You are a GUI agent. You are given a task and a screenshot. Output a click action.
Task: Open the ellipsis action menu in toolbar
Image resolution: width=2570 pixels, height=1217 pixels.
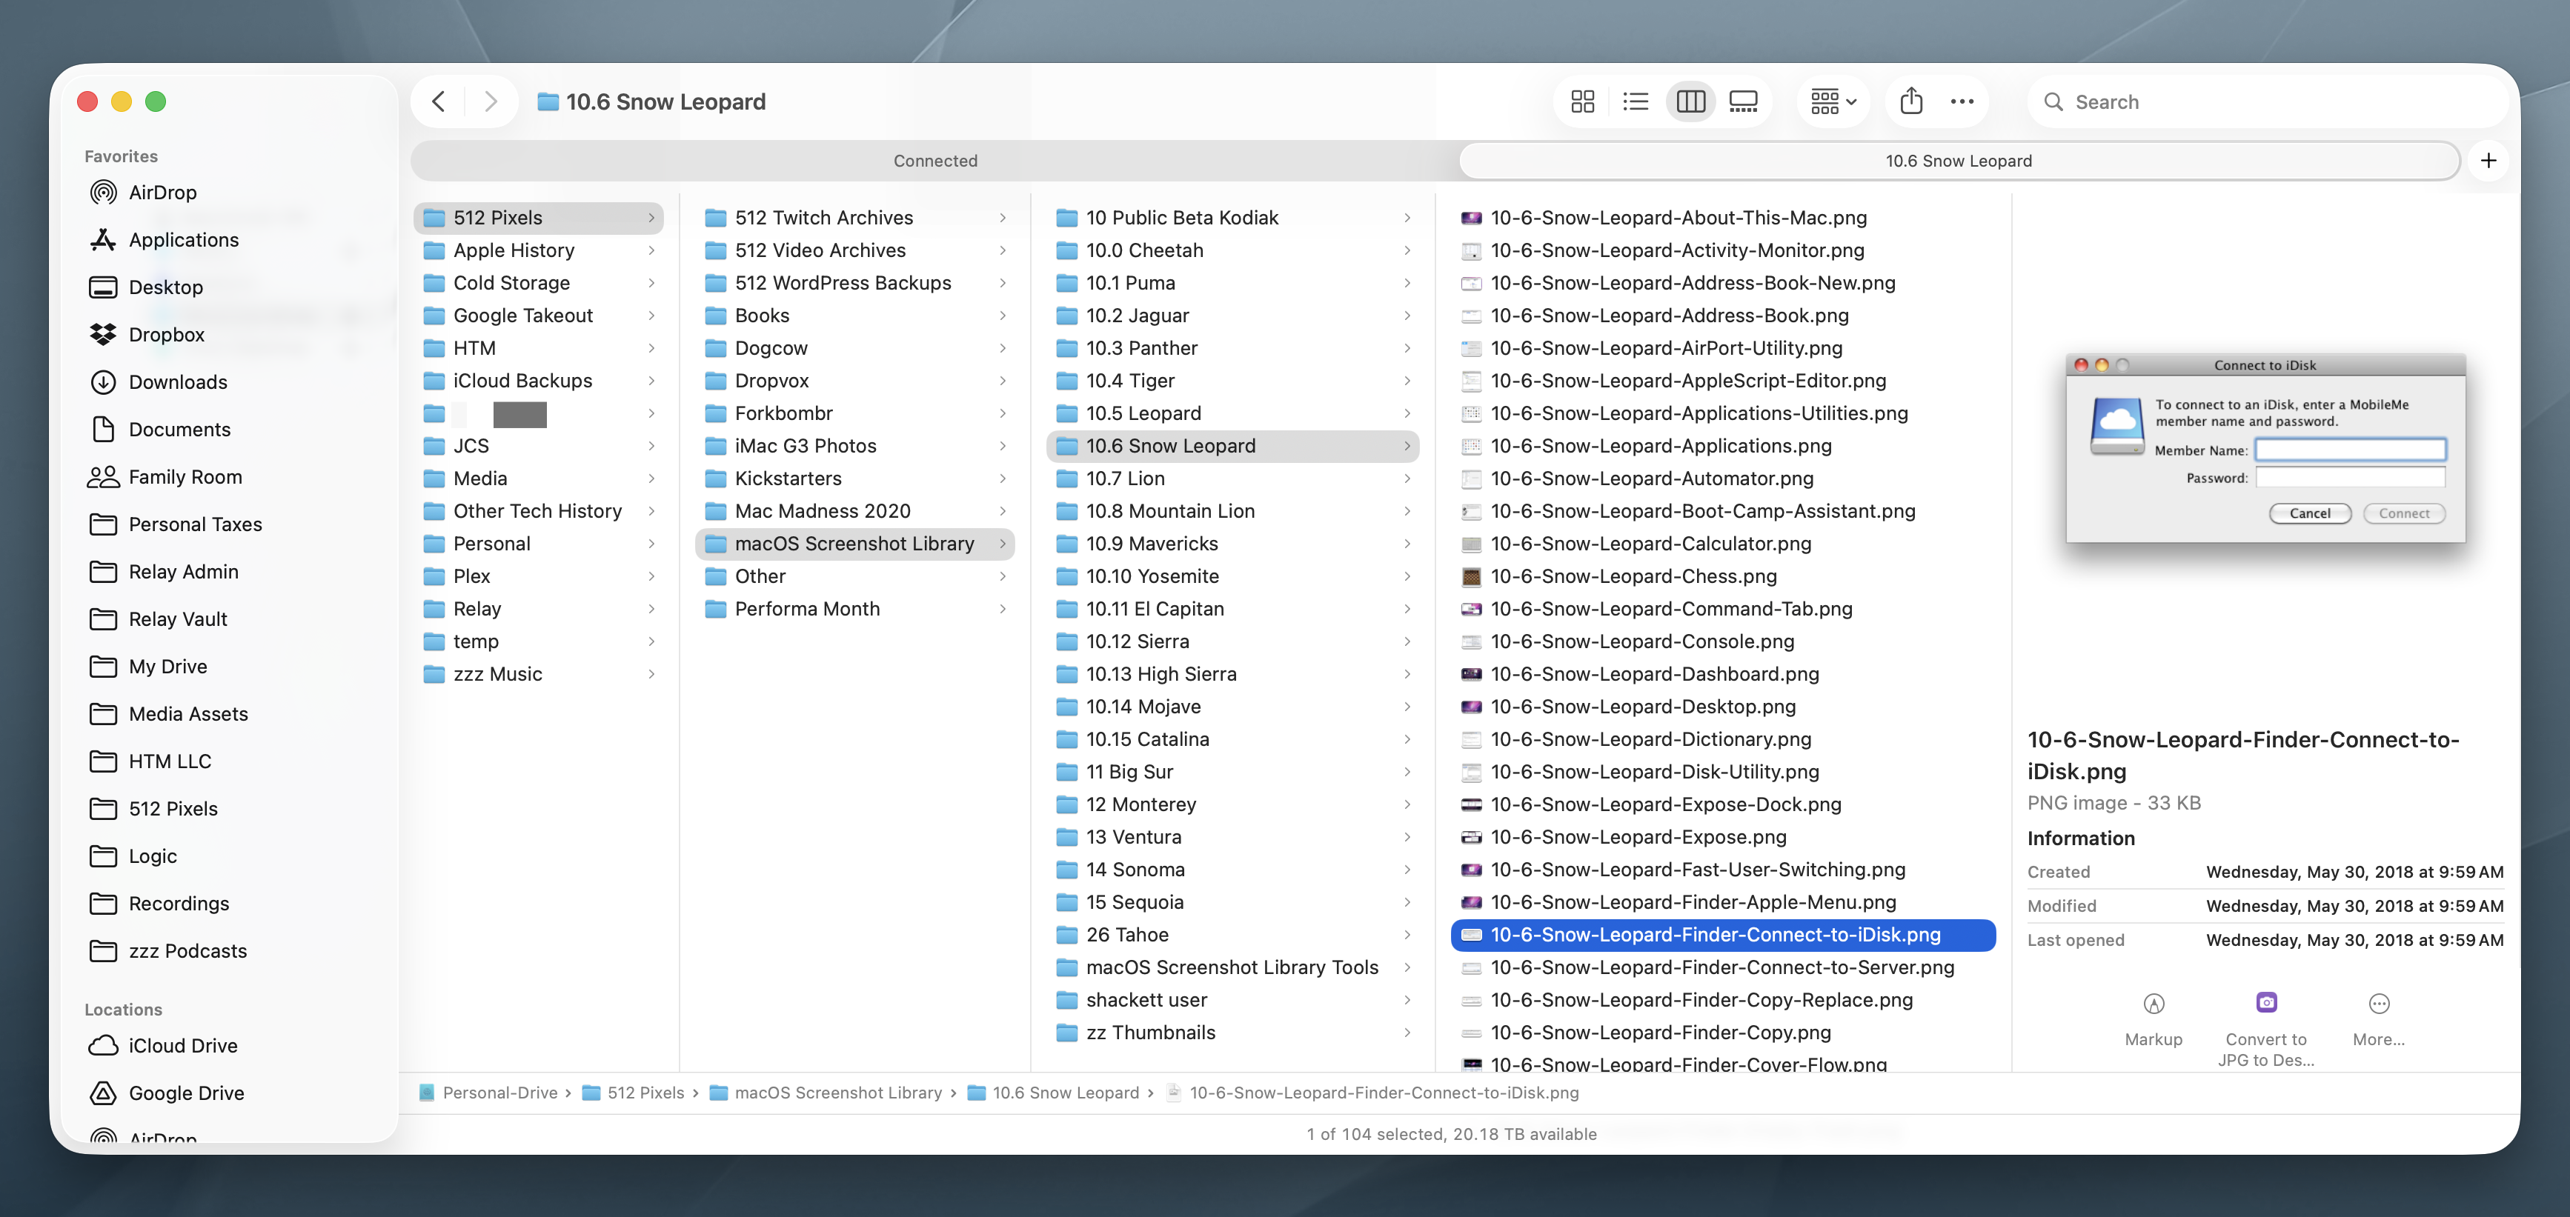[1962, 101]
